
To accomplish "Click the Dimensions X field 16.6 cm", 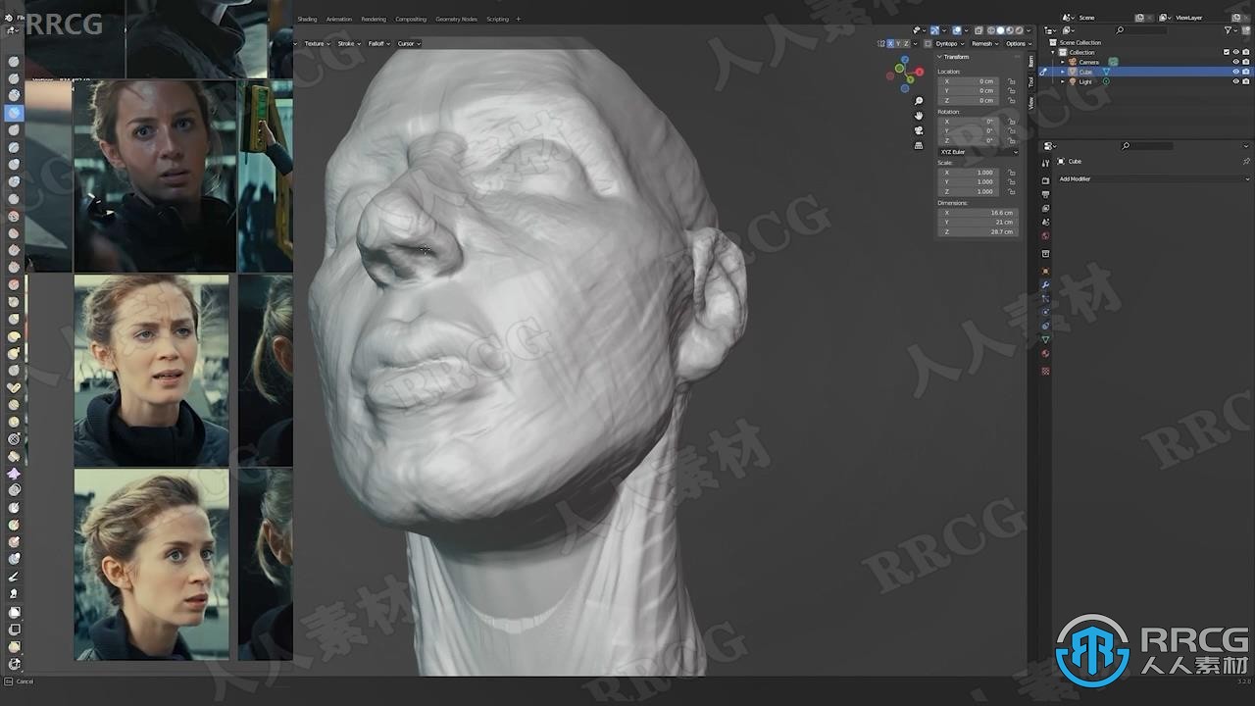I will pos(978,213).
